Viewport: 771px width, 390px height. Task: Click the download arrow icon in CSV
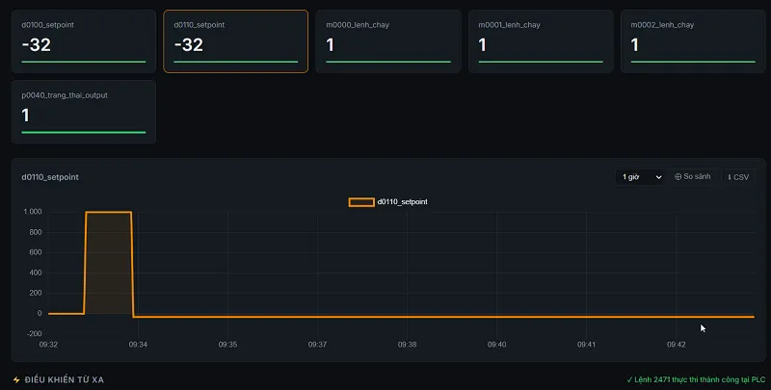[x=730, y=177]
